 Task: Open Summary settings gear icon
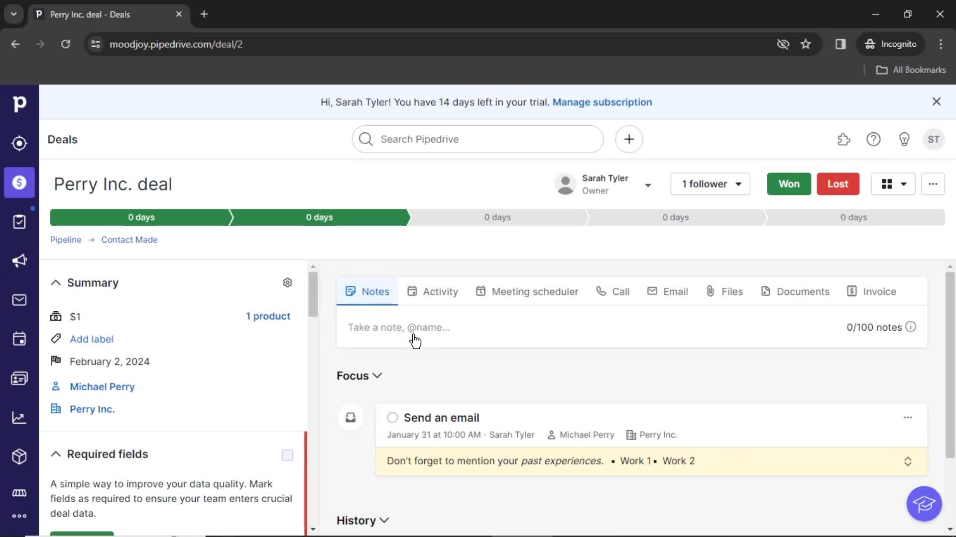pyautogui.click(x=287, y=282)
